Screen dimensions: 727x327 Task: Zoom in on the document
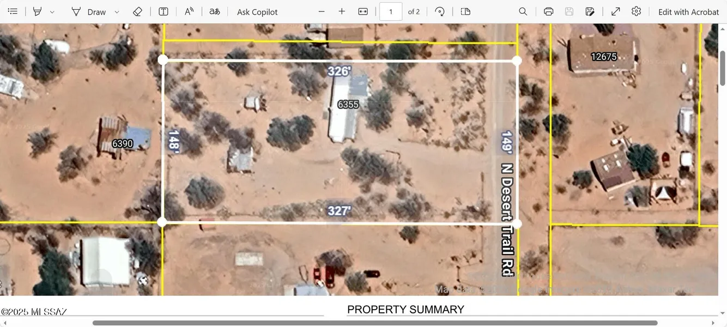click(x=342, y=11)
